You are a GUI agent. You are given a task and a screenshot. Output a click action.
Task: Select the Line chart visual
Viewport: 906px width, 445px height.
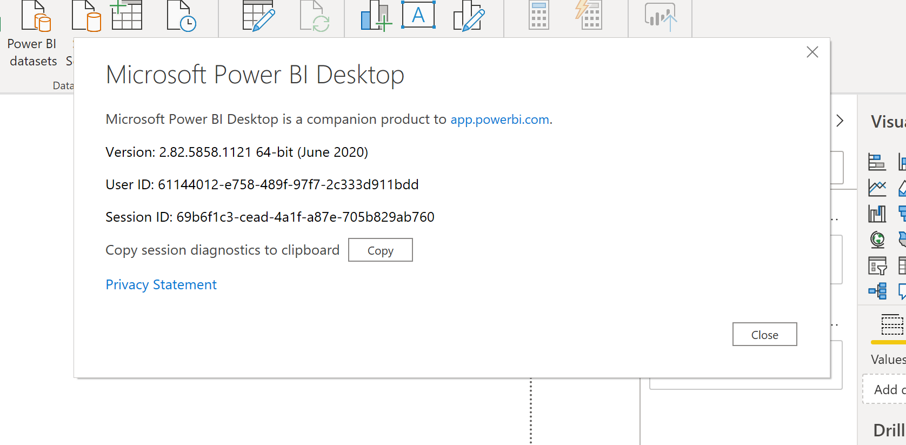click(877, 188)
